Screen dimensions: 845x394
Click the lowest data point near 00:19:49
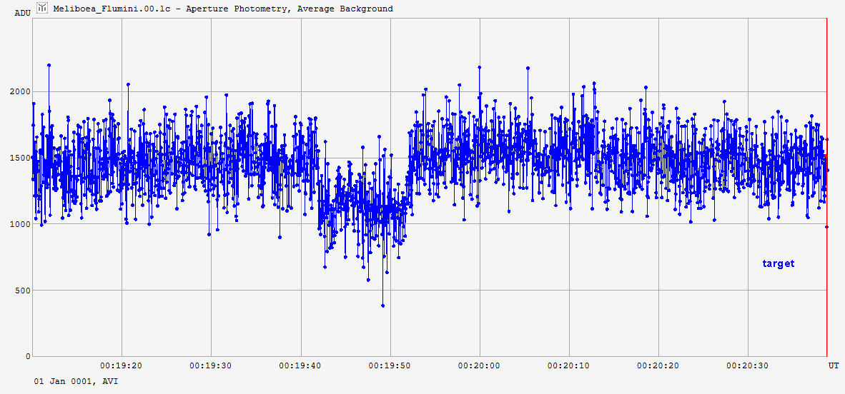pyautogui.click(x=382, y=305)
